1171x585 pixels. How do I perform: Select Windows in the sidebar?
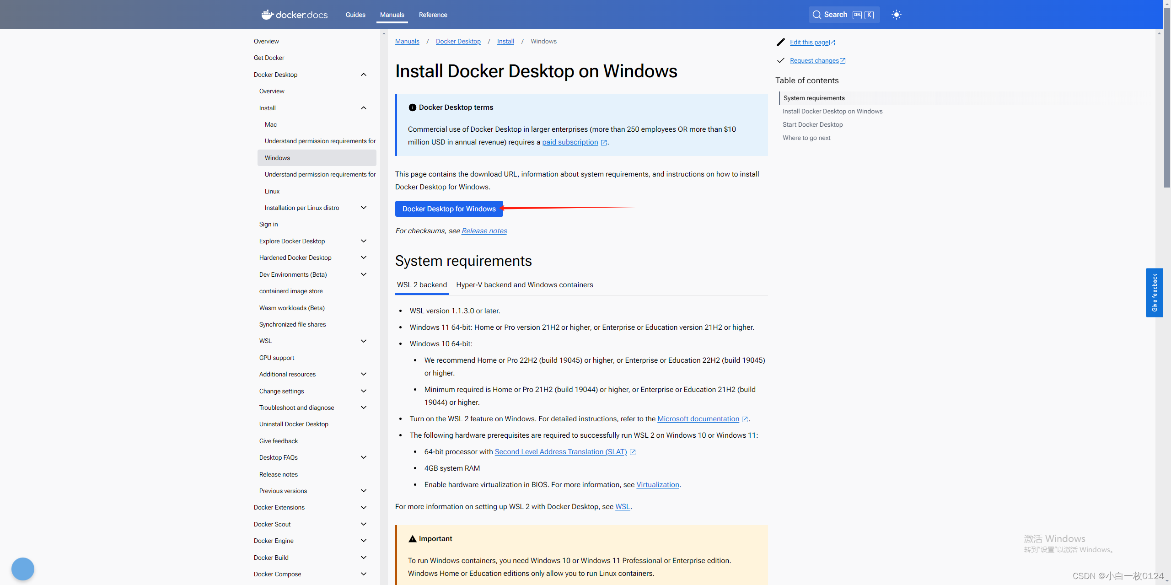[x=317, y=158]
